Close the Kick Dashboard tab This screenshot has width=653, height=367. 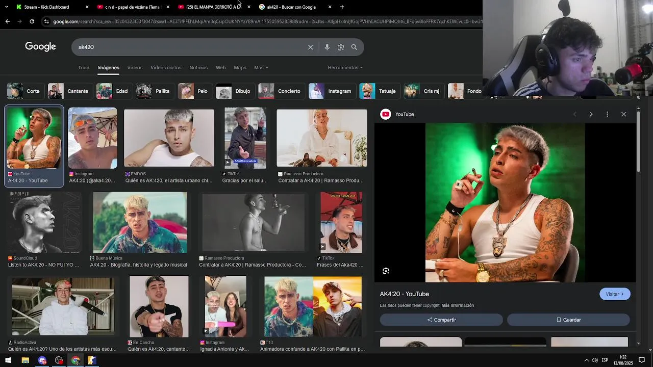[x=87, y=7]
